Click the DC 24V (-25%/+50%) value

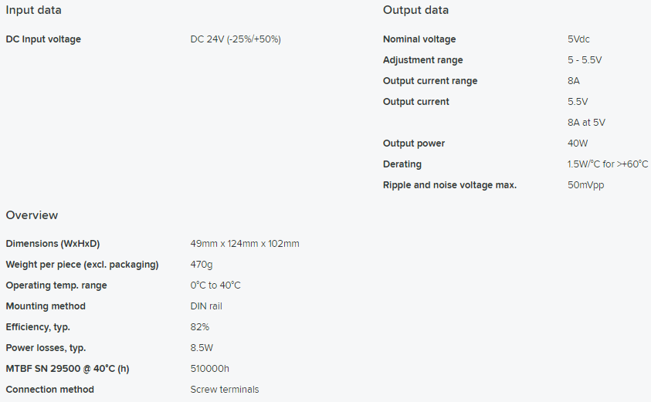(x=236, y=39)
